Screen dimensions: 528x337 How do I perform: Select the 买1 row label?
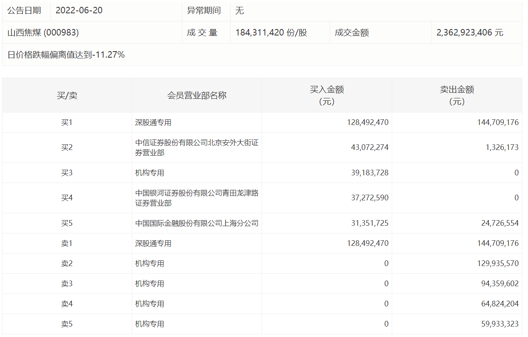click(67, 123)
